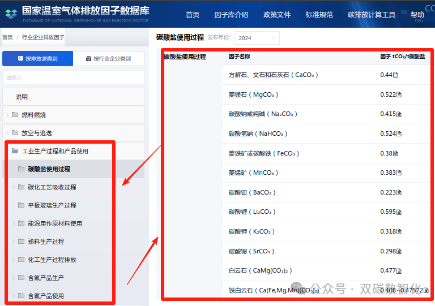This screenshot has width=435, height=306.
Task: Open detail icon for Li₂CO₃ 0.595 factor
Action: click(399, 212)
